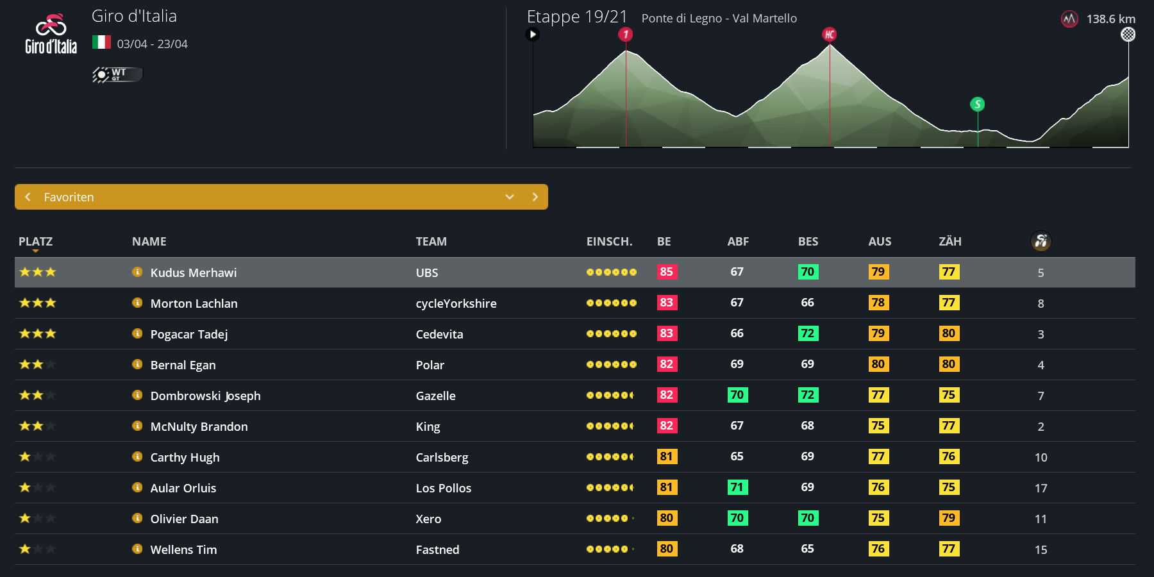Viewport: 1154px width, 577px height.
Task: Click the stage start play marker
Action: point(533,35)
